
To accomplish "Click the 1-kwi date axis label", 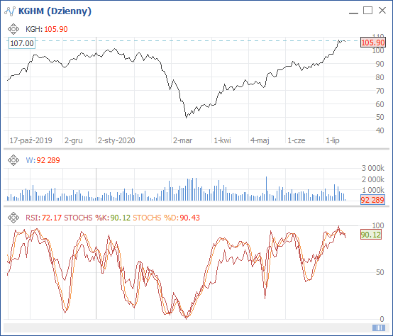I will click(222, 140).
